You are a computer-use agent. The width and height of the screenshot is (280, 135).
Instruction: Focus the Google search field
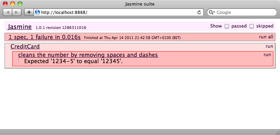[x=242, y=12]
